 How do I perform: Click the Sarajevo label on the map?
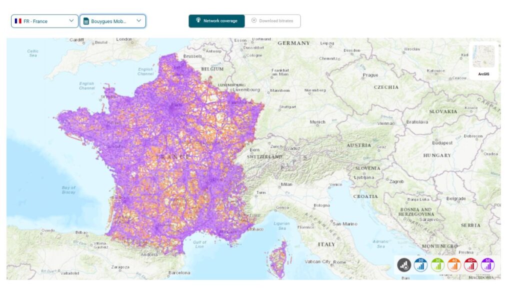pos(428,219)
